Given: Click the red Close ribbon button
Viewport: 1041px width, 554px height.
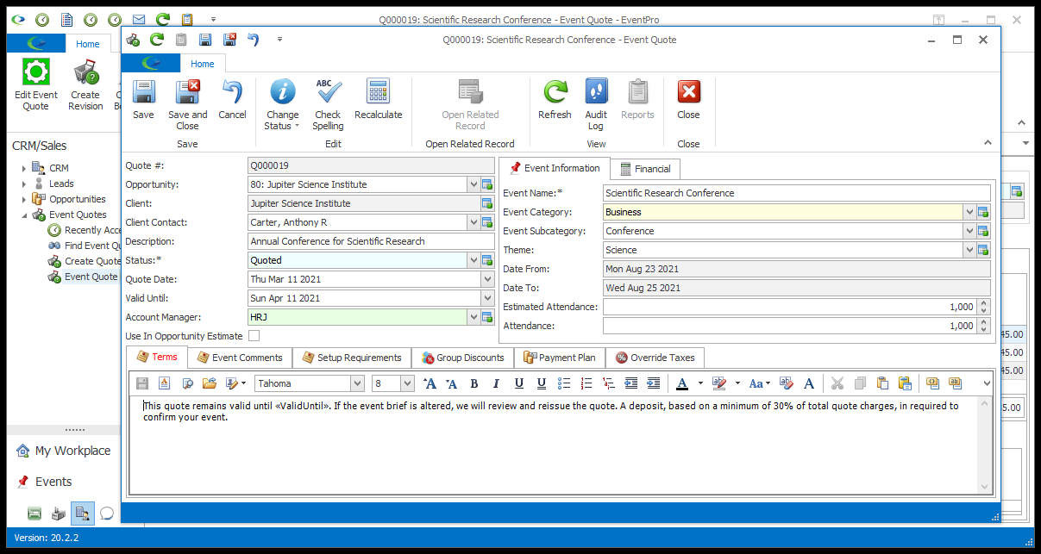Looking at the screenshot, I should (688, 99).
